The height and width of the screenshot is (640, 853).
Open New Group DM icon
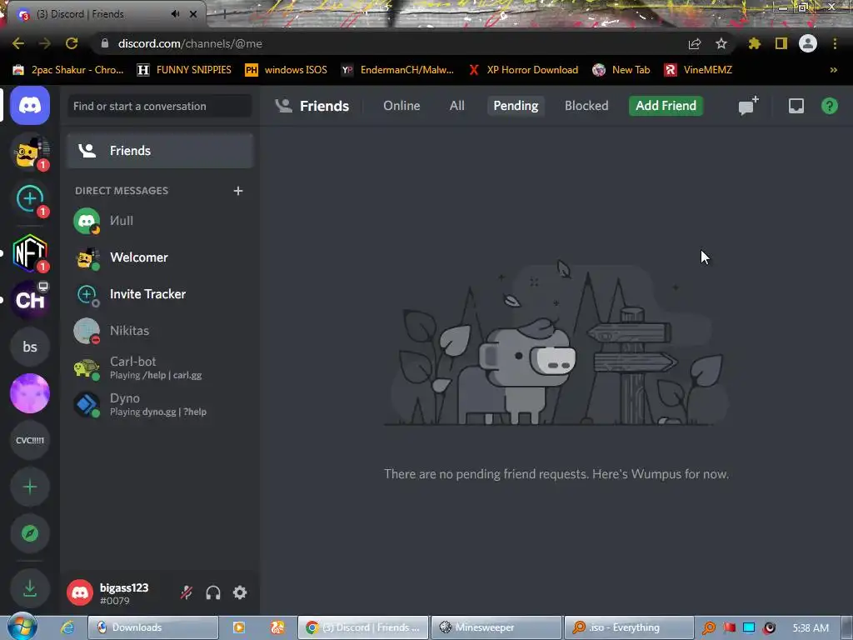[x=749, y=106]
